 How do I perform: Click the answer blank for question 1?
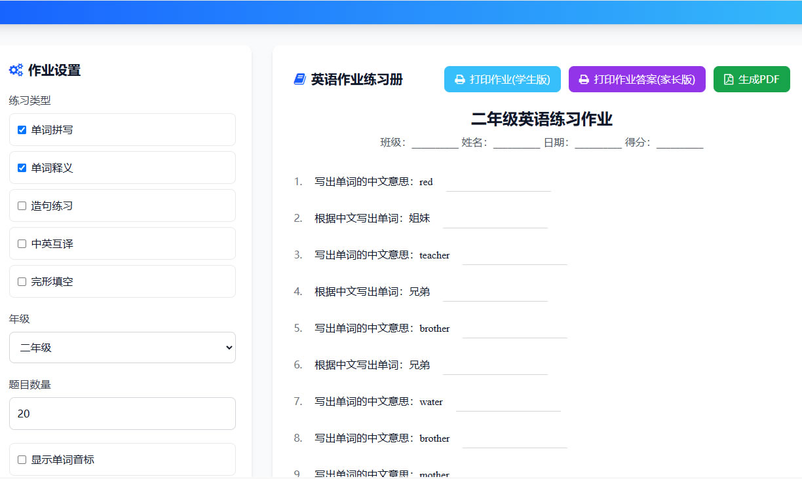tap(498, 186)
